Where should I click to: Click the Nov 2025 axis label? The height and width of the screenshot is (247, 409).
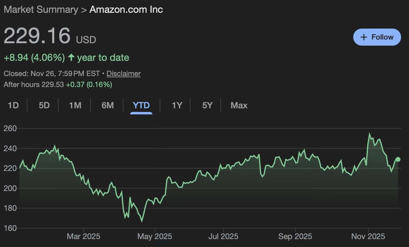[368, 236]
